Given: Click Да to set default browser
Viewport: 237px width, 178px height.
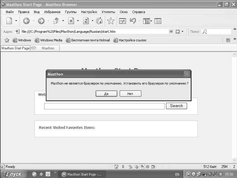Looking at the screenshot, I should (106, 94).
